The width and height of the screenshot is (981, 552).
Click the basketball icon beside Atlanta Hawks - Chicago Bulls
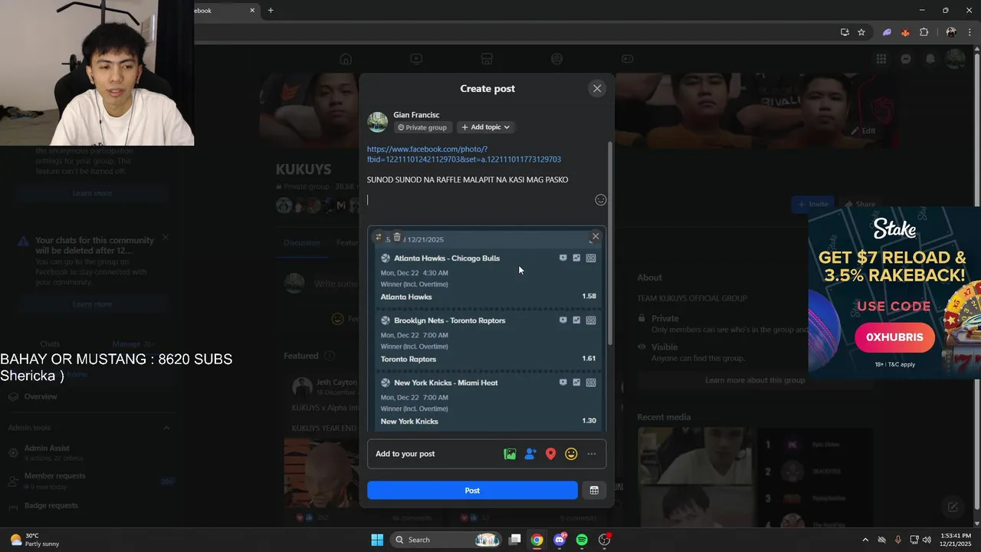click(x=386, y=258)
